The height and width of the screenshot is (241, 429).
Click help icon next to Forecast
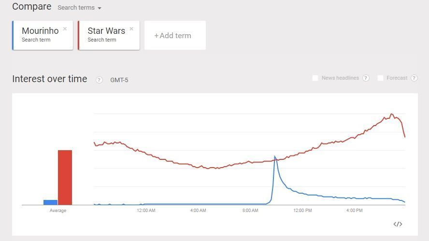(x=414, y=78)
